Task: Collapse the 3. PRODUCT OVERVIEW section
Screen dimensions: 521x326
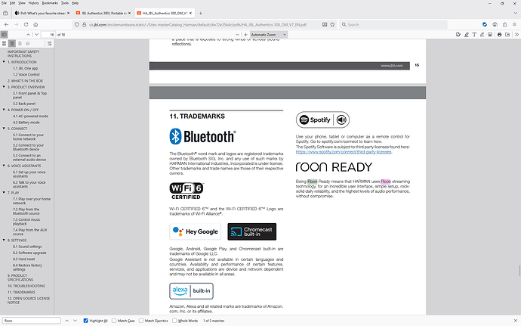Action: click(x=4, y=86)
